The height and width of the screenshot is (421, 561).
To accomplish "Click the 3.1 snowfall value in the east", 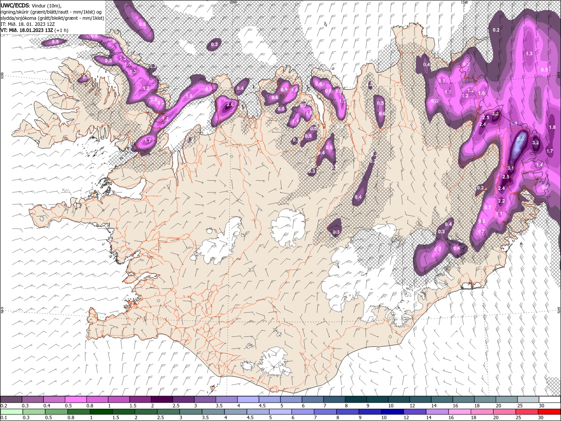I will pos(510,168).
